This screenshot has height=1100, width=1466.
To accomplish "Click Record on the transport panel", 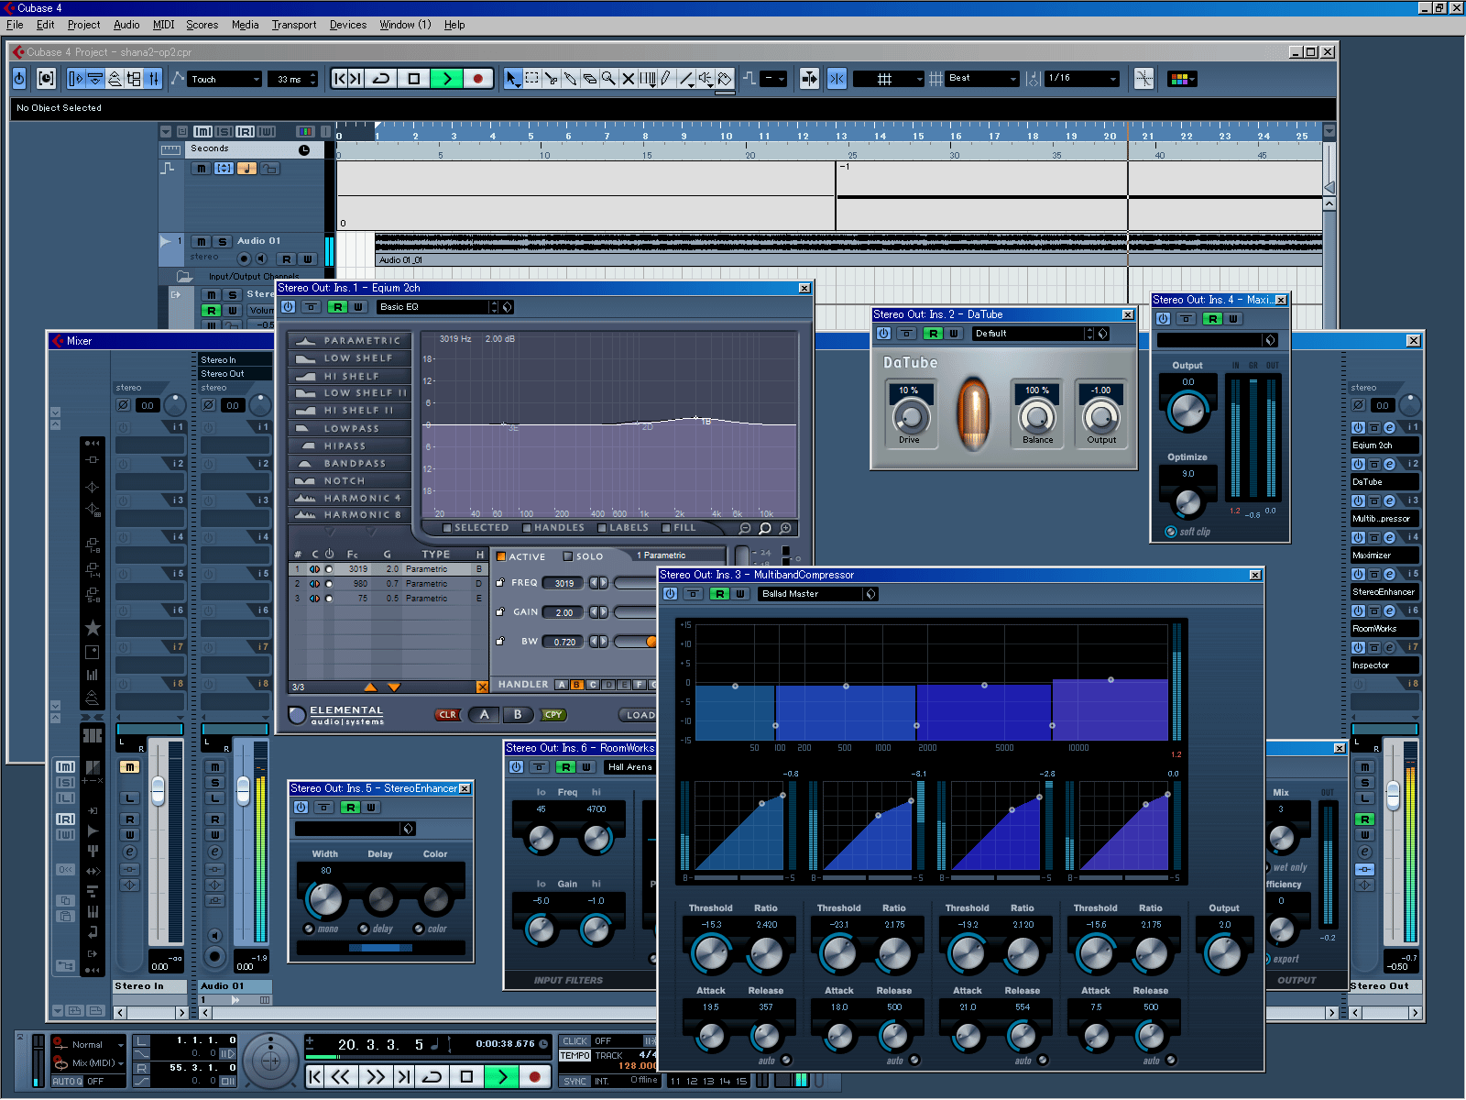I will (x=535, y=1076).
